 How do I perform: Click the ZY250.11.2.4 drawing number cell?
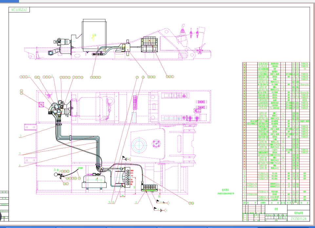[252, 186]
